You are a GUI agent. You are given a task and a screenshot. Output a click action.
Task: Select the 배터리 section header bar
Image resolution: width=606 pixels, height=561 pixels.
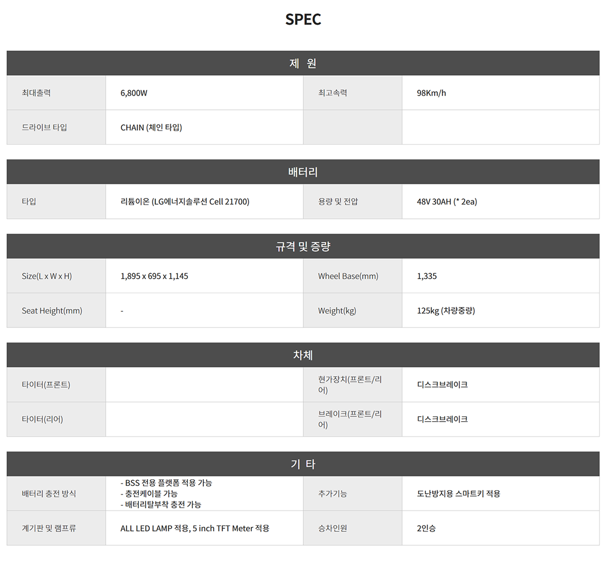point(303,172)
